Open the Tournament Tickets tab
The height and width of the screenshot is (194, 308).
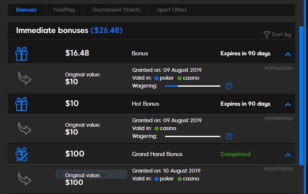(116, 10)
